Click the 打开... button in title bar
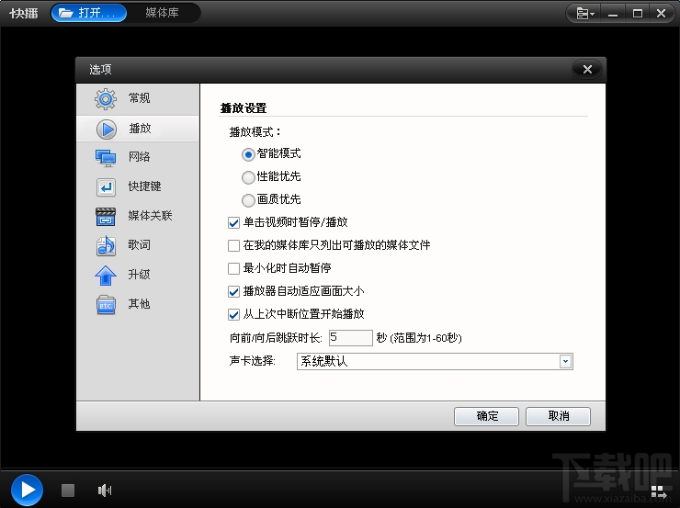Viewport: 680px width, 508px height. pos(89,13)
